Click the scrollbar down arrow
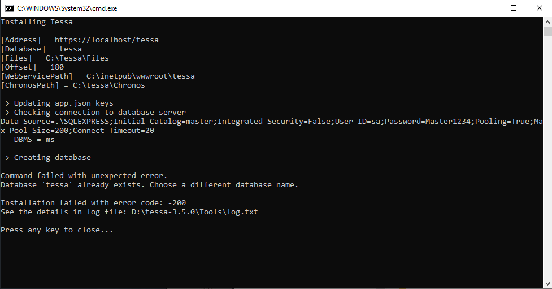Screen dimensions: 552x289 547,284
